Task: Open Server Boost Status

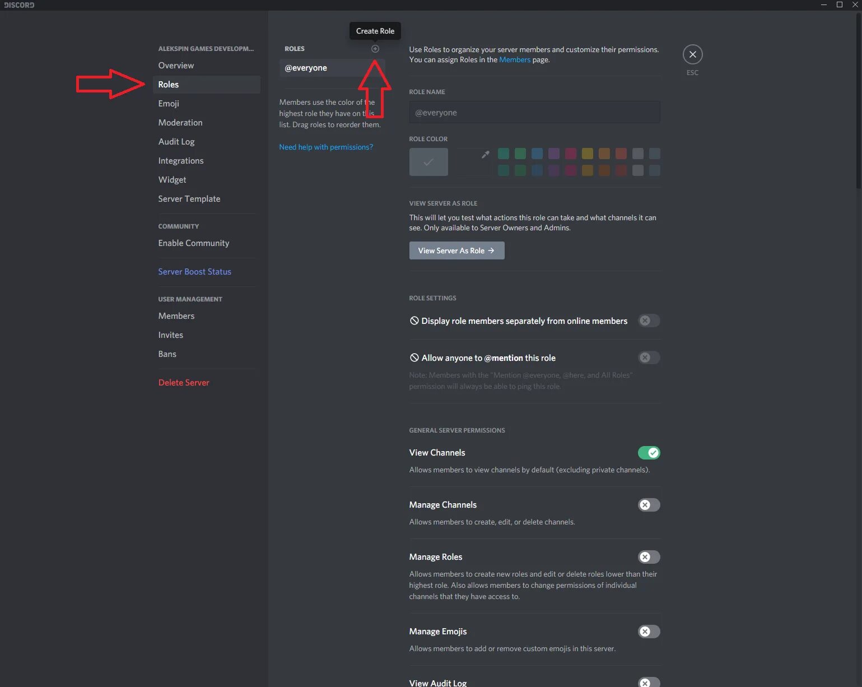Action: coord(206,272)
